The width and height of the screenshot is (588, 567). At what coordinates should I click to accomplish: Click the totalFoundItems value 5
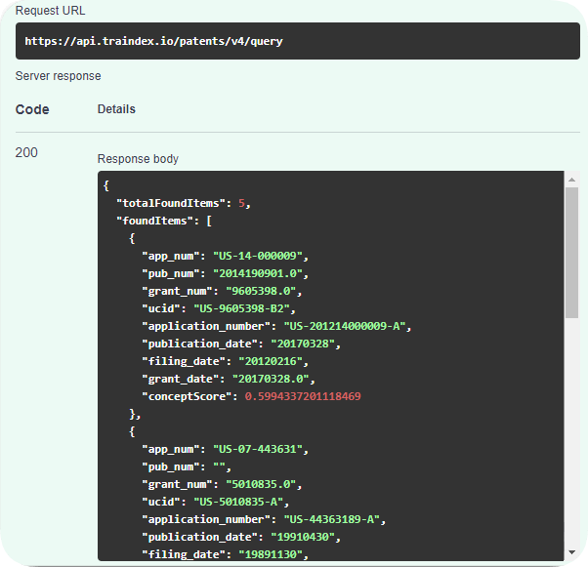243,203
